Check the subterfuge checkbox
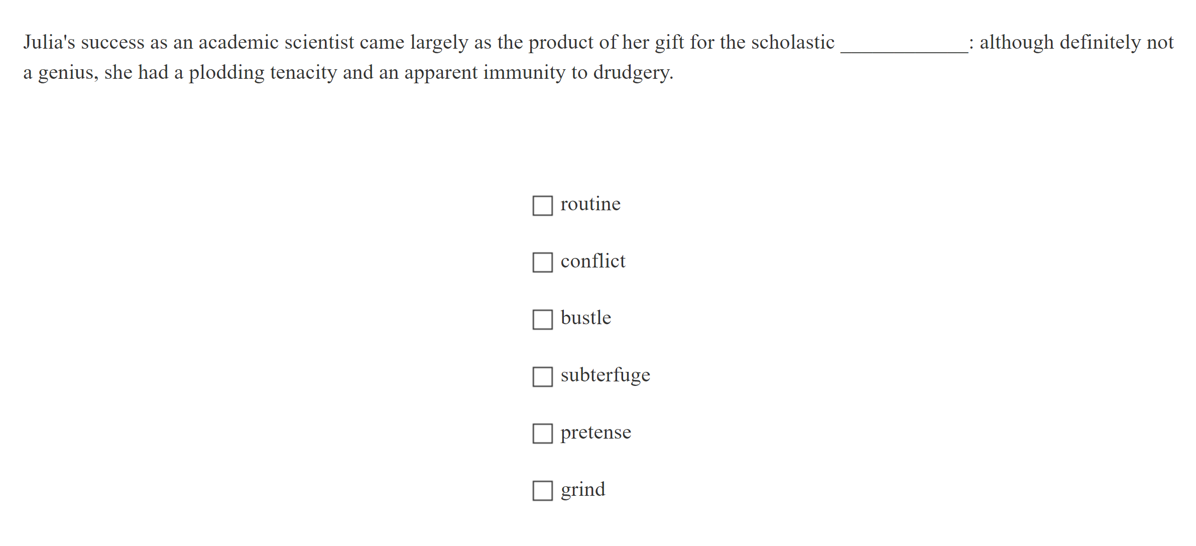This screenshot has height=546, width=1196. 542,376
